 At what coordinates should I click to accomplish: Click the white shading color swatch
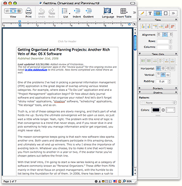pyautogui.click(x=170, y=110)
